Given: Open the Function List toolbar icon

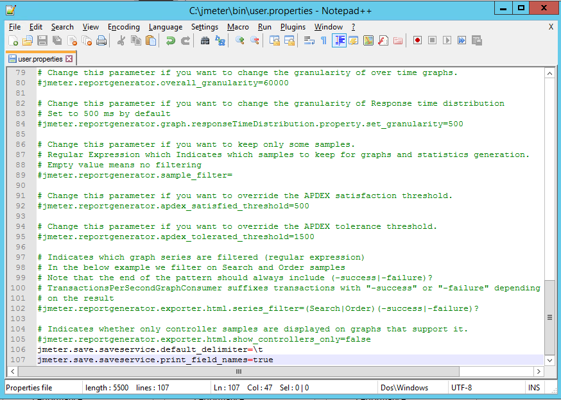Looking at the screenshot, I should 383,41.
